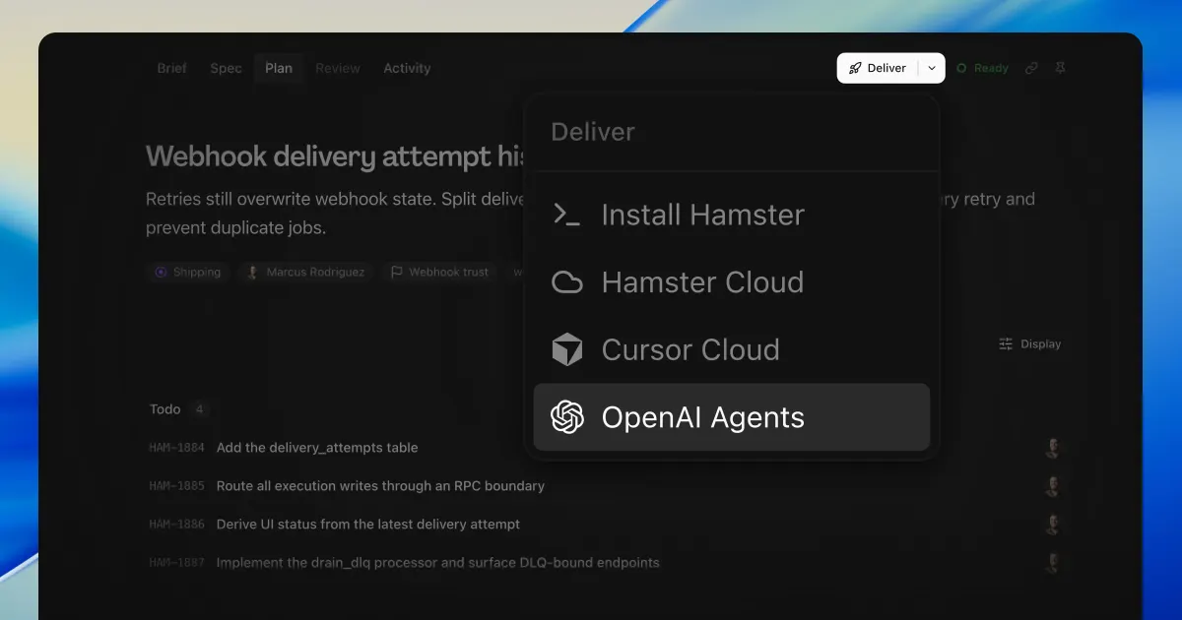Click the sliders icon next to Display
The image size is (1182, 620).
tap(1006, 344)
